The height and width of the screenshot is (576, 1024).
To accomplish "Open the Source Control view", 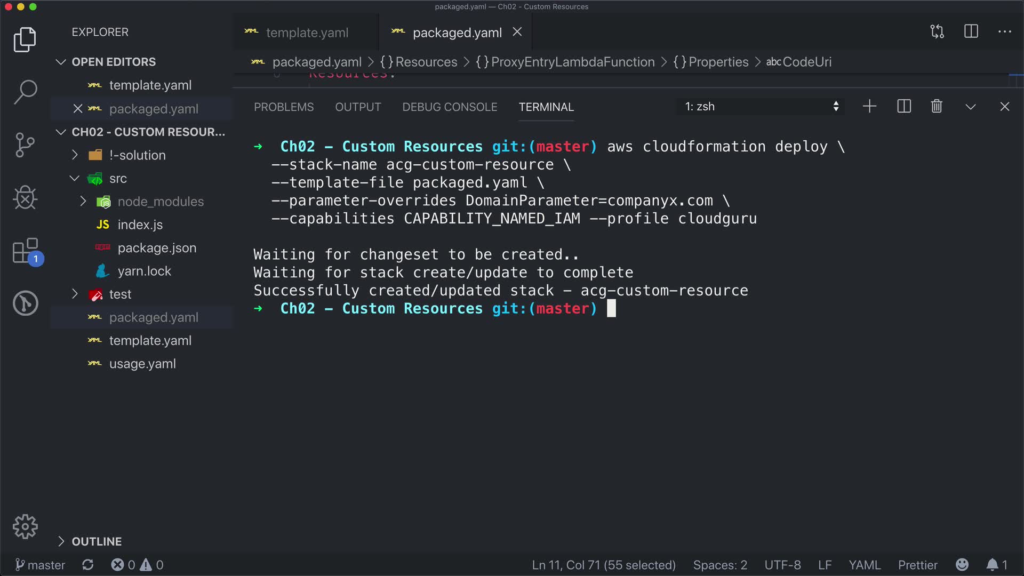I will tap(25, 145).
